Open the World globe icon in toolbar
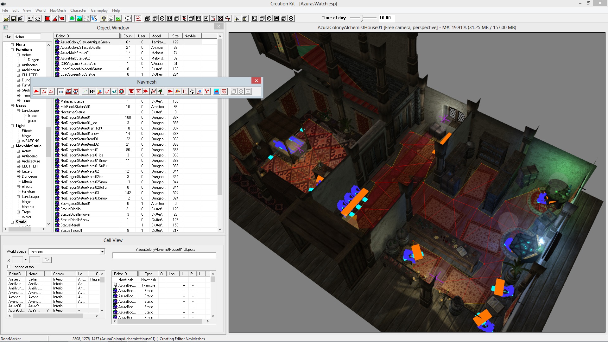608x342 pixels. coord(72,19)
